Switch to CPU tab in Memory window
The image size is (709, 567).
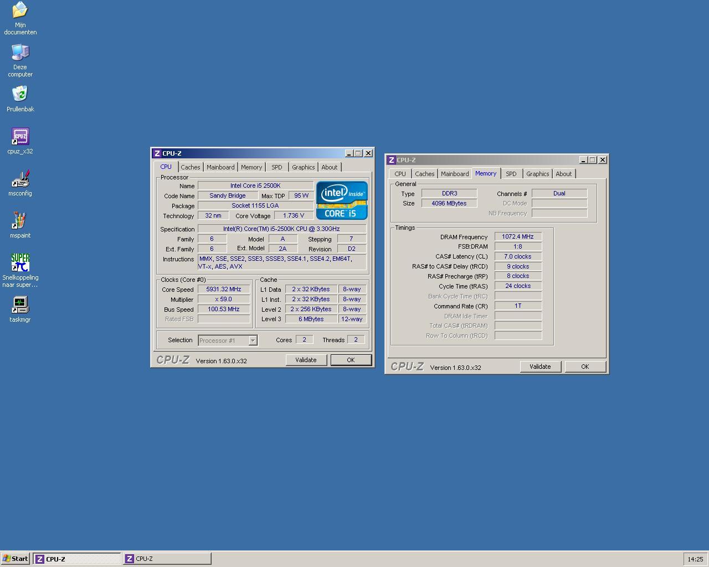click(400, 174)
